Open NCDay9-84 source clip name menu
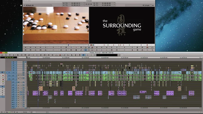The height and width of the screenshot is (114, 203). [x=39, y=5]
